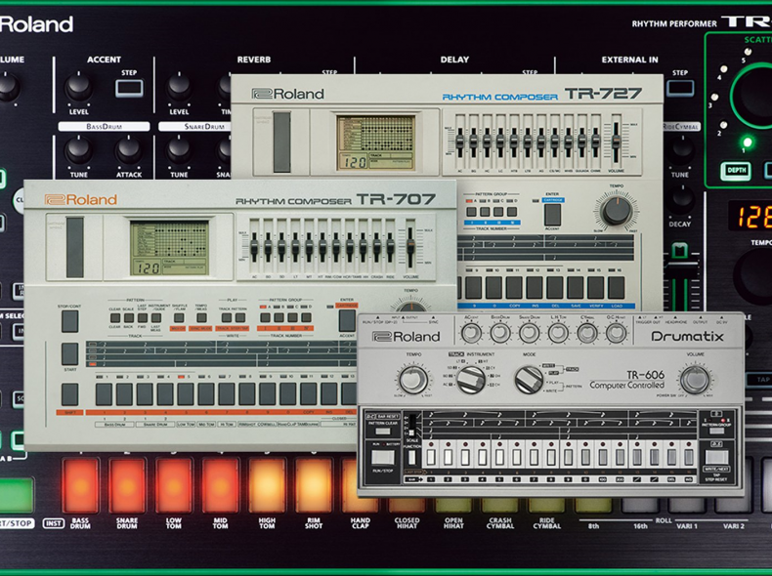Click the TR-8 Accent STEP button
This screenshot has width=772, height=576.
[130, 88]
